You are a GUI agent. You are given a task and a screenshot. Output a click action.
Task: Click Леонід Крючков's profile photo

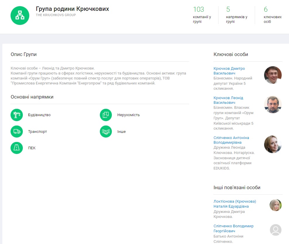point(273,104)
